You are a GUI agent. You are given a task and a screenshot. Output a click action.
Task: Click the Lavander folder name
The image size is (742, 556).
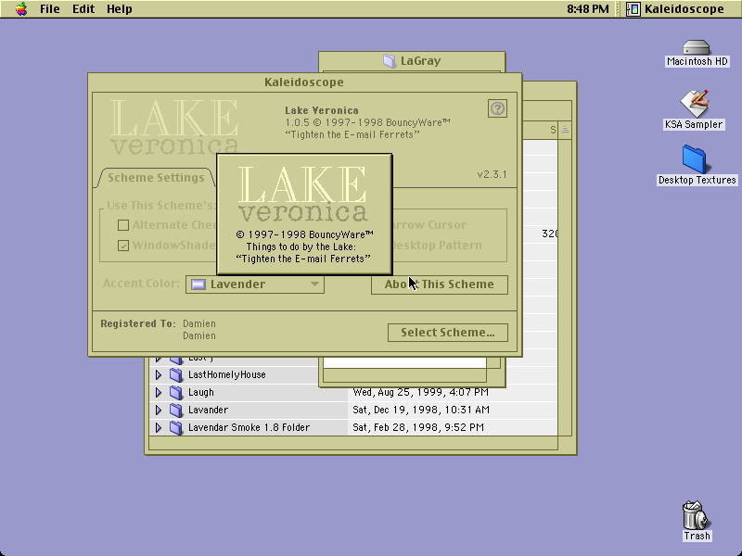(208, 410)
